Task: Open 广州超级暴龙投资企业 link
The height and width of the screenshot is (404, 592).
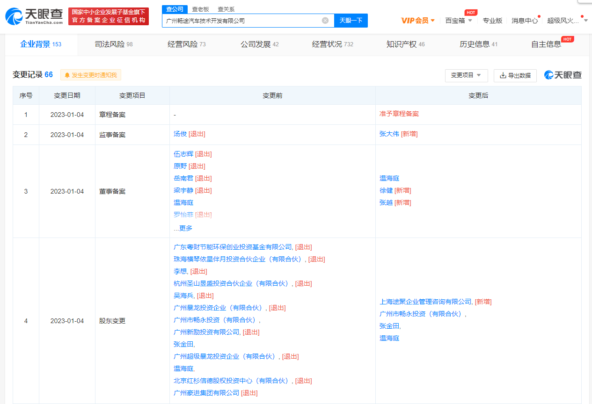Action: click(226, 356)
